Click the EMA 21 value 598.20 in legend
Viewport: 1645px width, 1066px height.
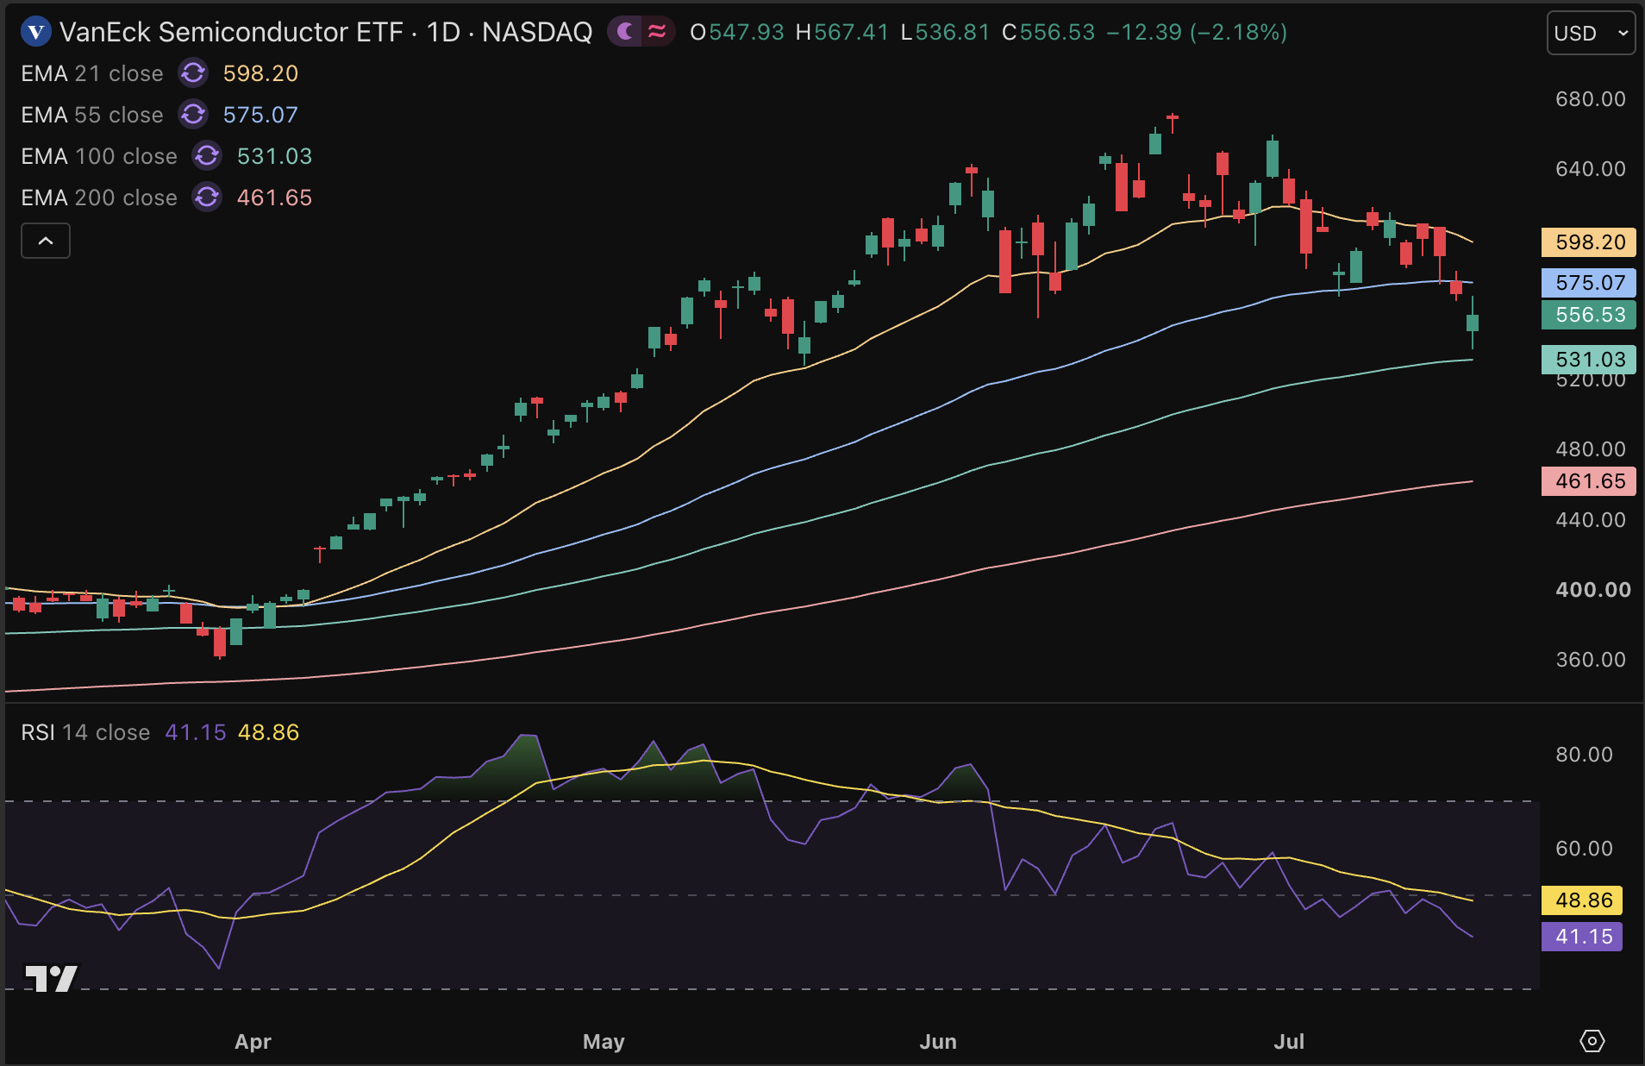click(260, 73)
